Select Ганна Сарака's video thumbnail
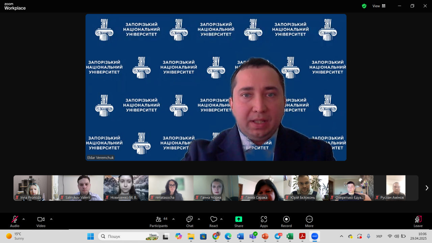Viewport: 432px width, 243px height. pyautogui.click(x=261, y=188)
